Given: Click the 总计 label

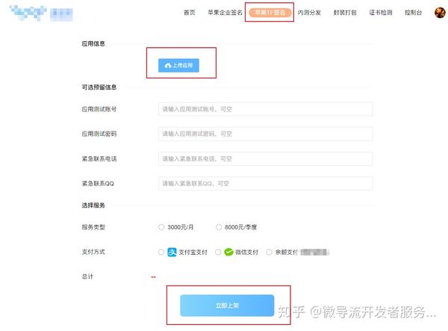Looking at the screenshot, I should (x=87, y=276).
